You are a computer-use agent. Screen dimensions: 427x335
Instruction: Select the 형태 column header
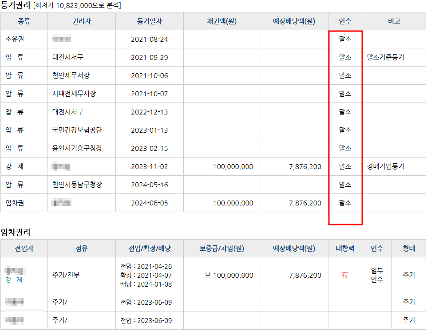coord(409,248)
